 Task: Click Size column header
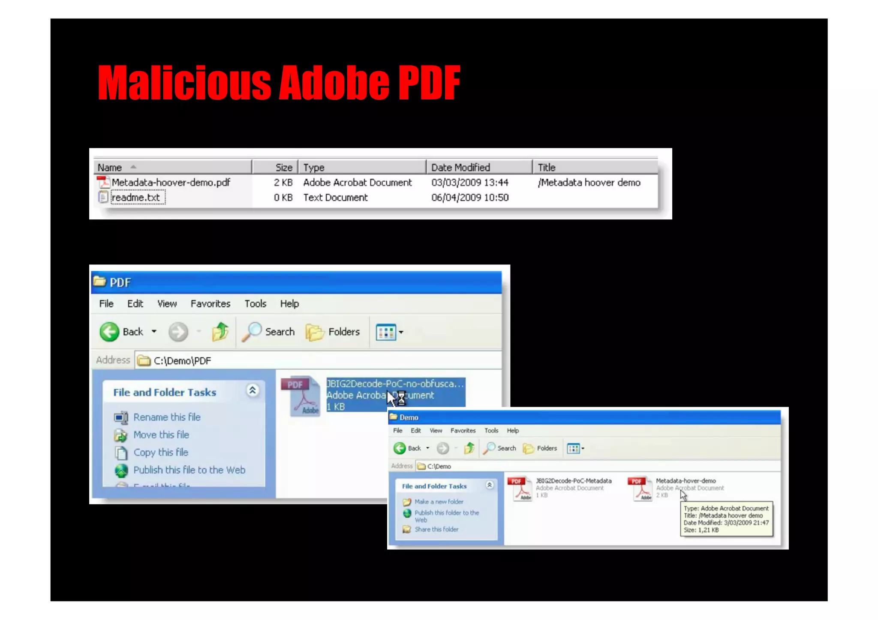tap(275, 167)
